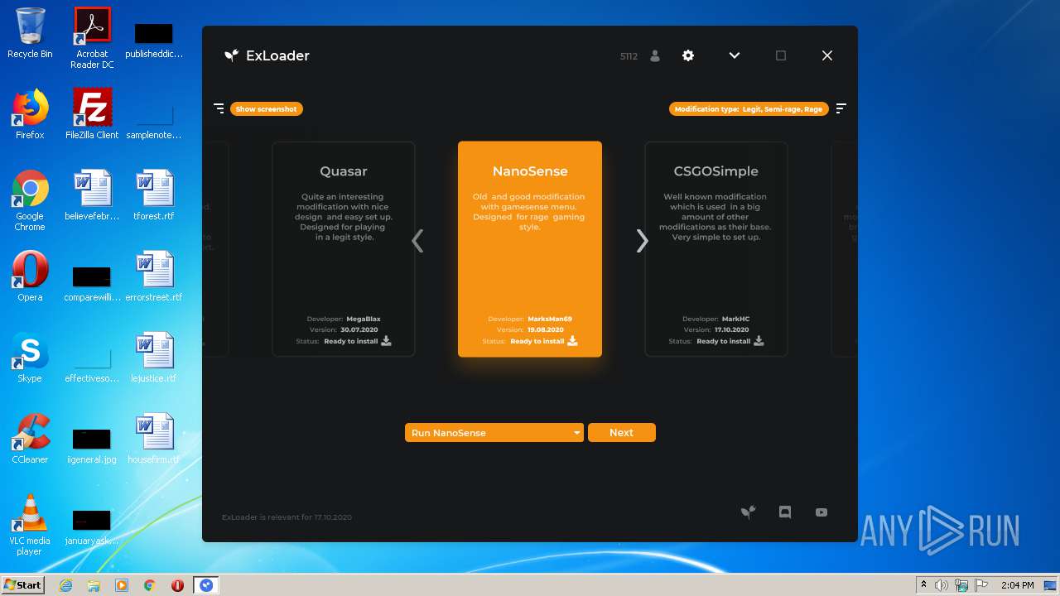Image resolution: width=1060 pixels, height=596 pixels.
Task: Open the Modification type filter pill
Action: pyautogui.click(x=749, y=108)
